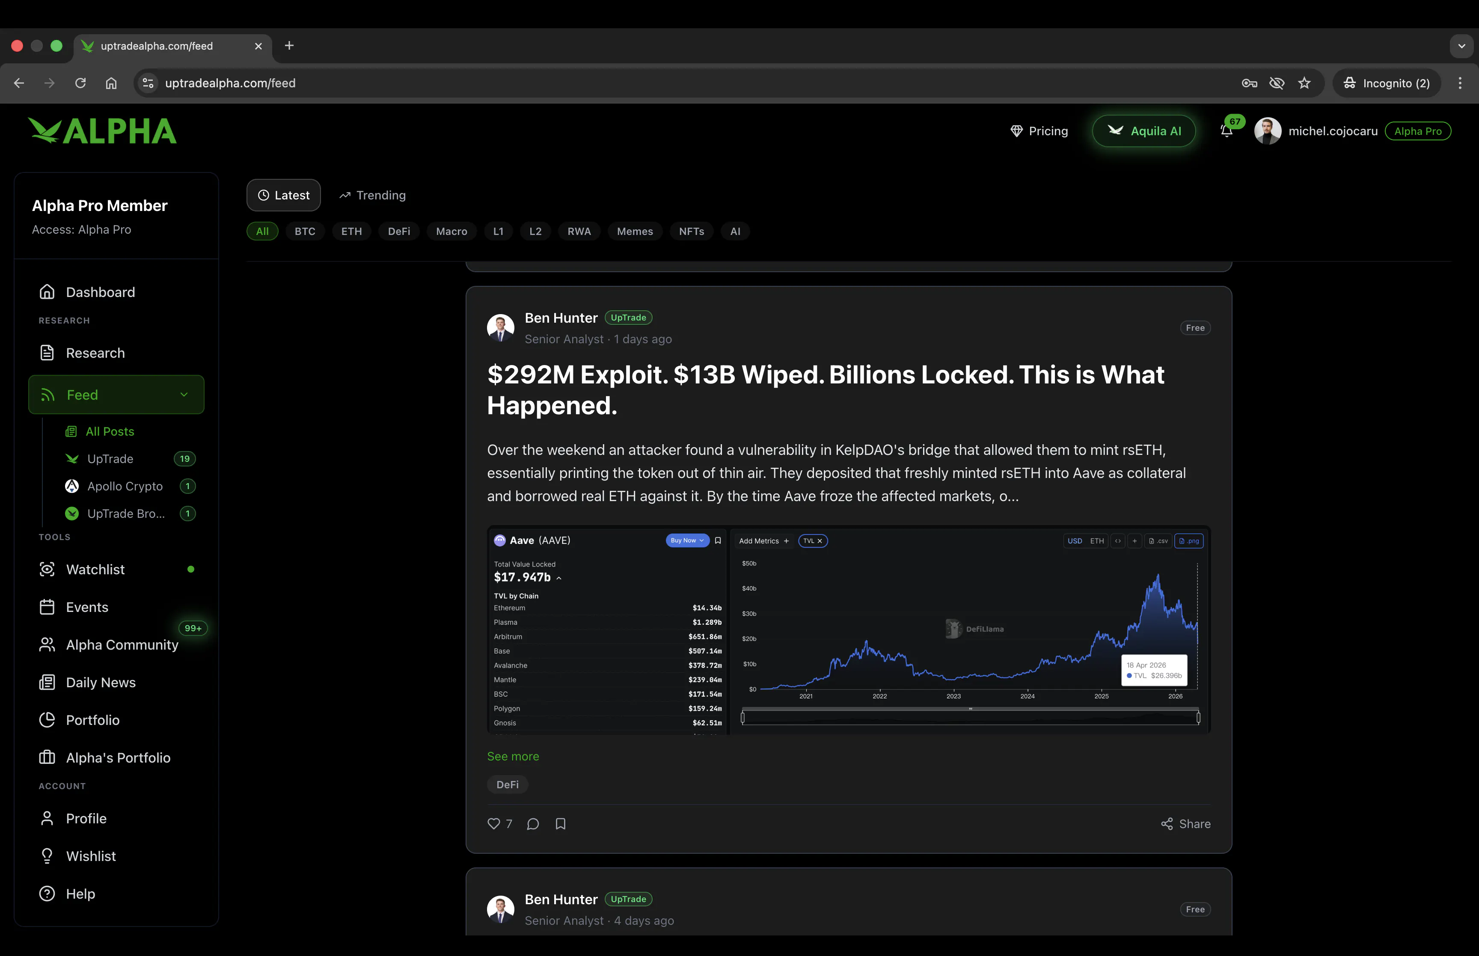
Task: Go back in browser history
Action: click(19, 83)
